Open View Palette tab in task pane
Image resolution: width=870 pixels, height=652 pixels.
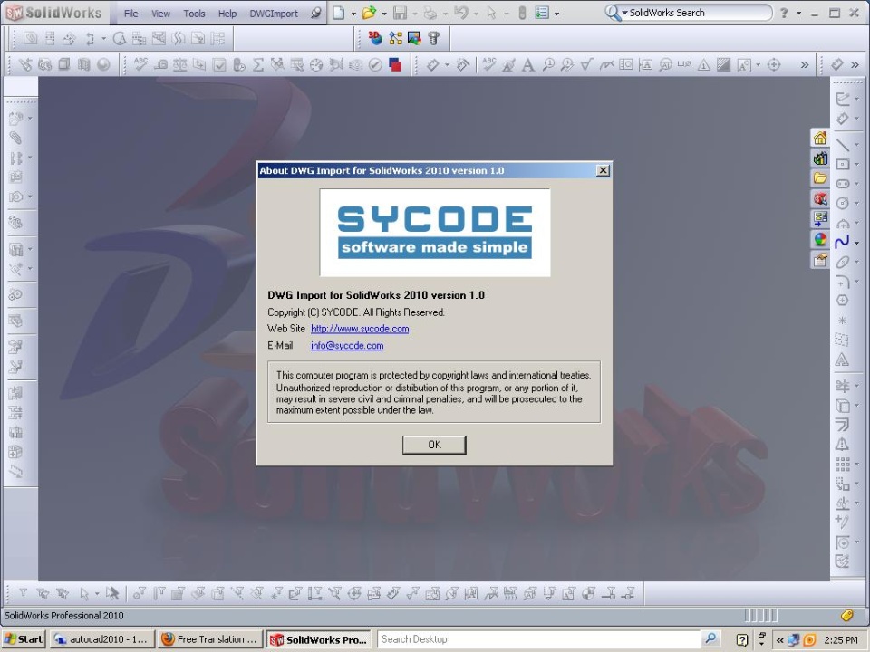(820, 218)
